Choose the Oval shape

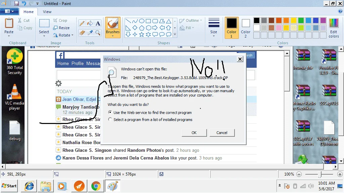tap(142, 21)
